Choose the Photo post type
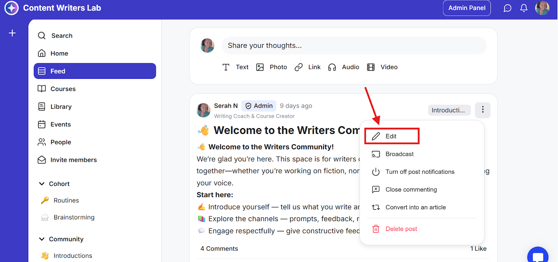 click(271, 67)
